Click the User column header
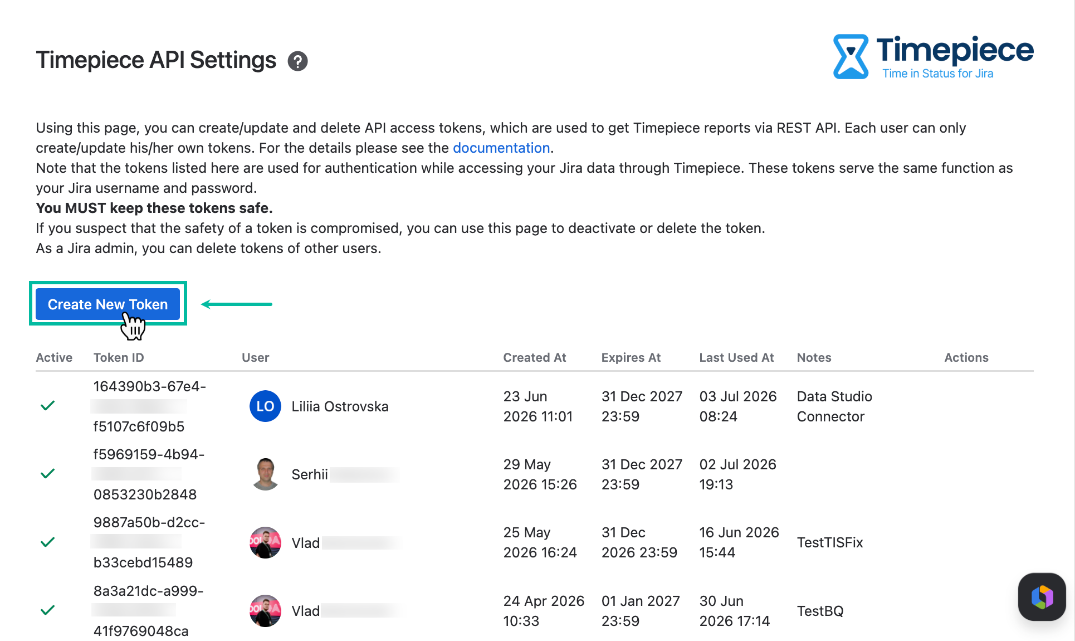This screenshot has height=641, width=1075. coord(255,358)
